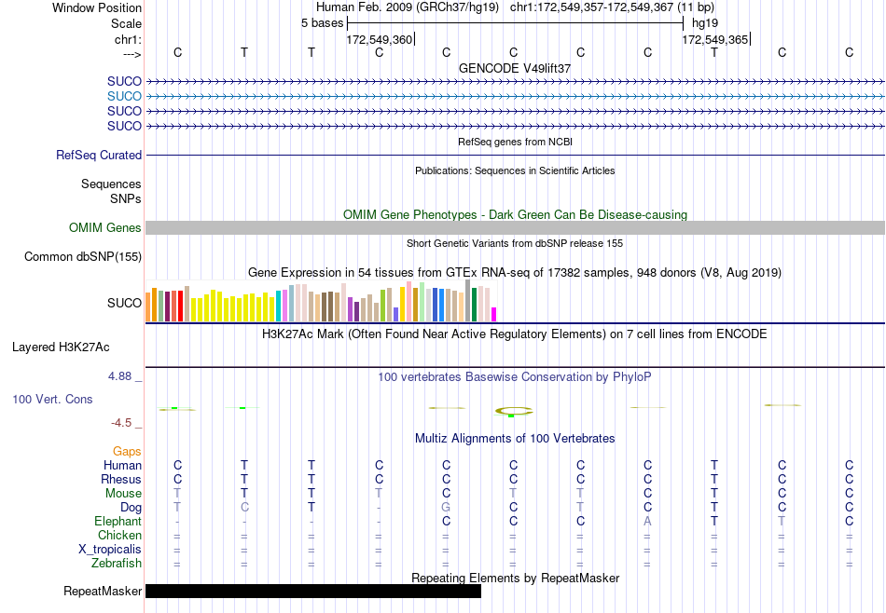Click the 172,549,360 coordinate marker
Viewport: 886px width, 613px height.
380,39
